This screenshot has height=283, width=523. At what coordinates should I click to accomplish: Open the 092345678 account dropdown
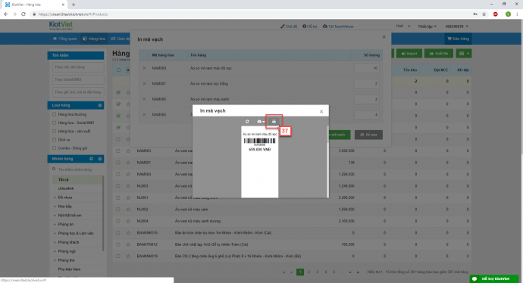point(456,26)
